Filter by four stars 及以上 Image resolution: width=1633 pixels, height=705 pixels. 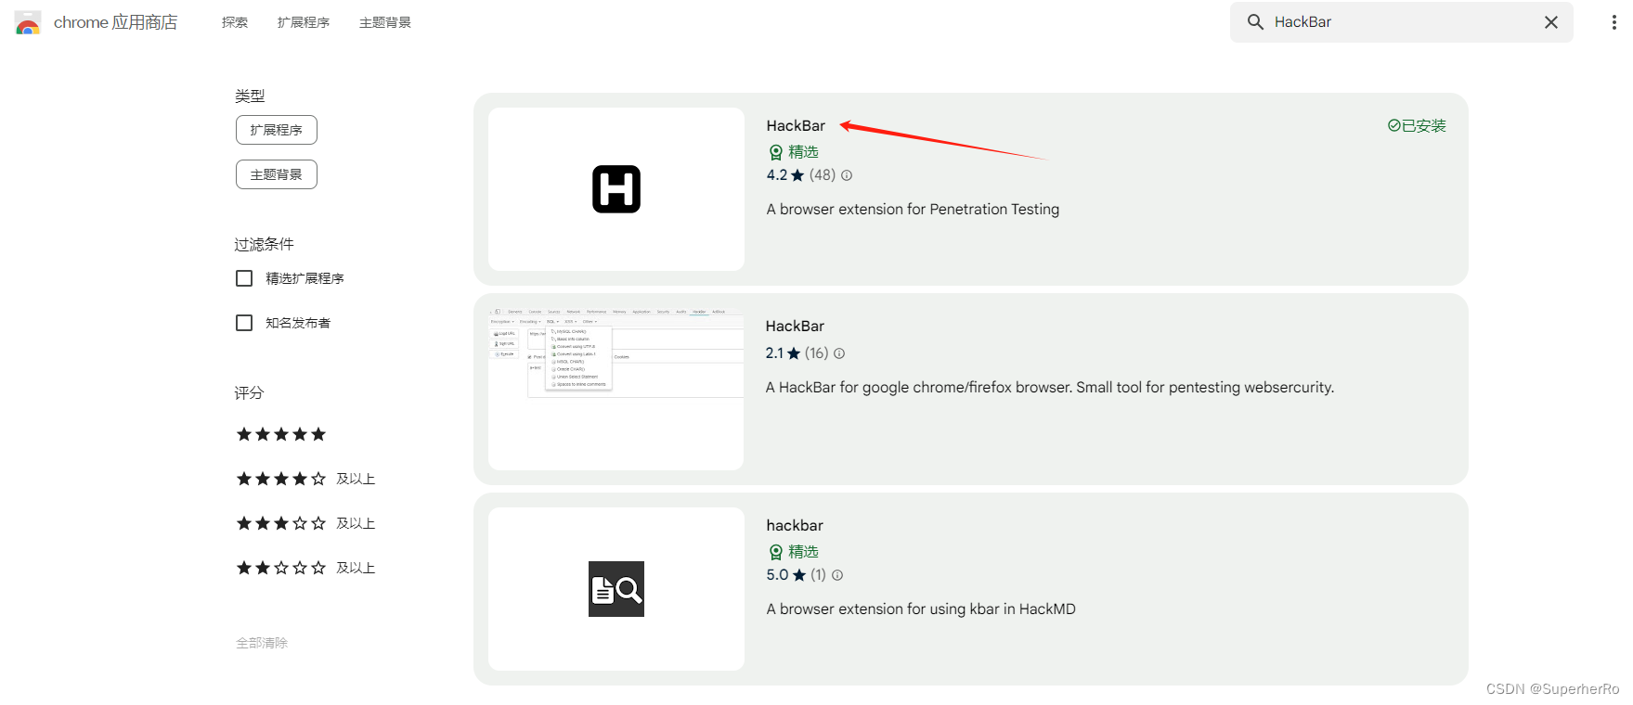305,479
